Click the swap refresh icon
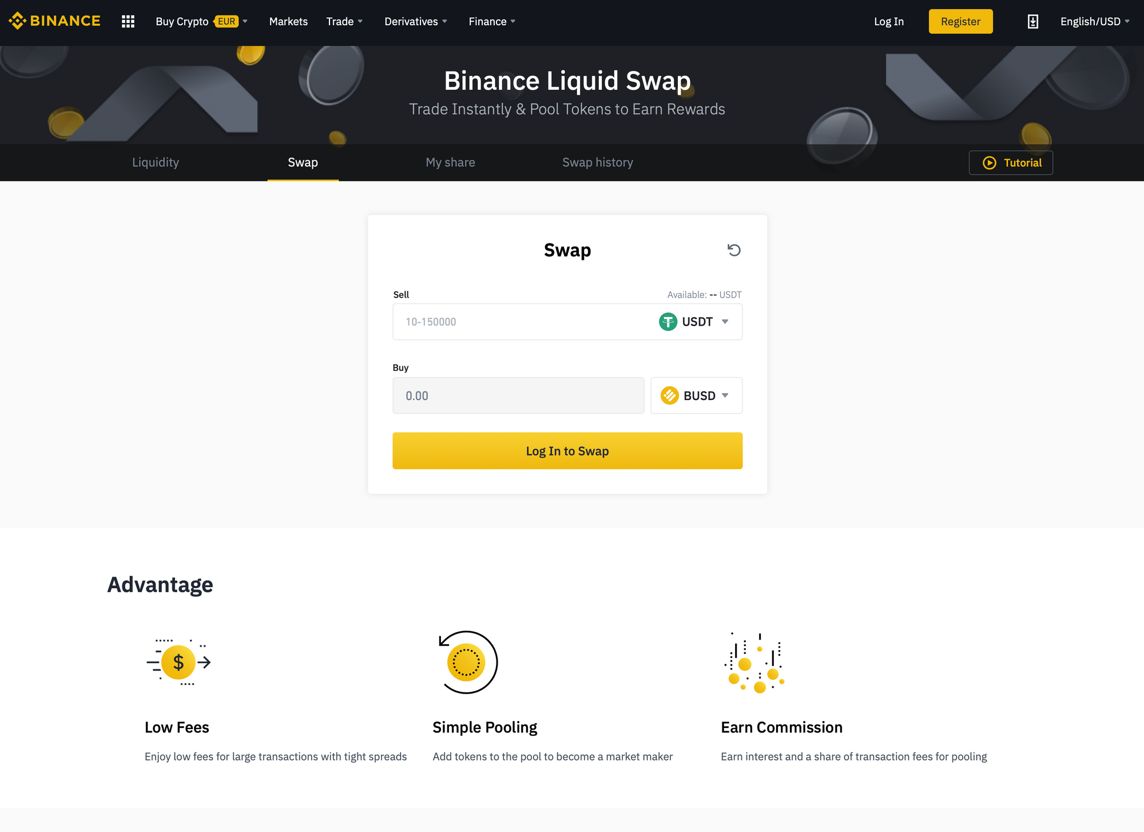Screen dimensions: 1144x832 click(x=734, y=250)
